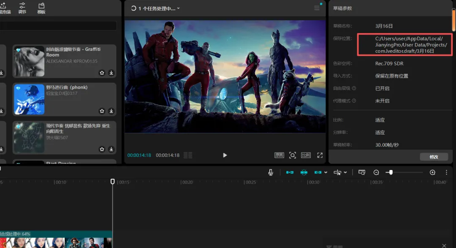Favorite the Graffiti Room track

click(102, 73)
